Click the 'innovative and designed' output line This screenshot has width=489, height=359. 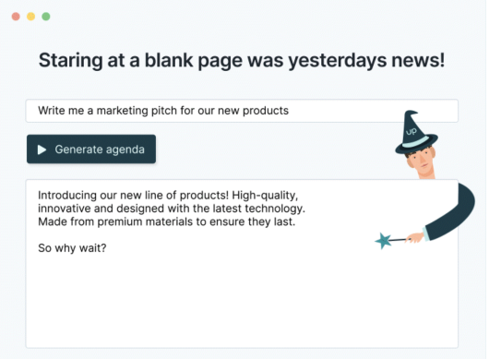(x=172, y=209)
